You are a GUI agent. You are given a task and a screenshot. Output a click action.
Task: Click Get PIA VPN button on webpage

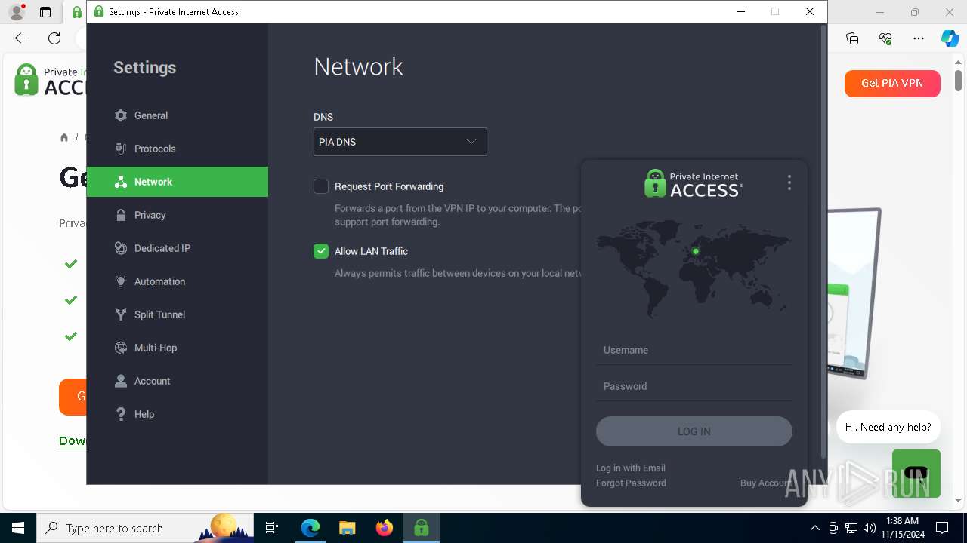point(892,83)
